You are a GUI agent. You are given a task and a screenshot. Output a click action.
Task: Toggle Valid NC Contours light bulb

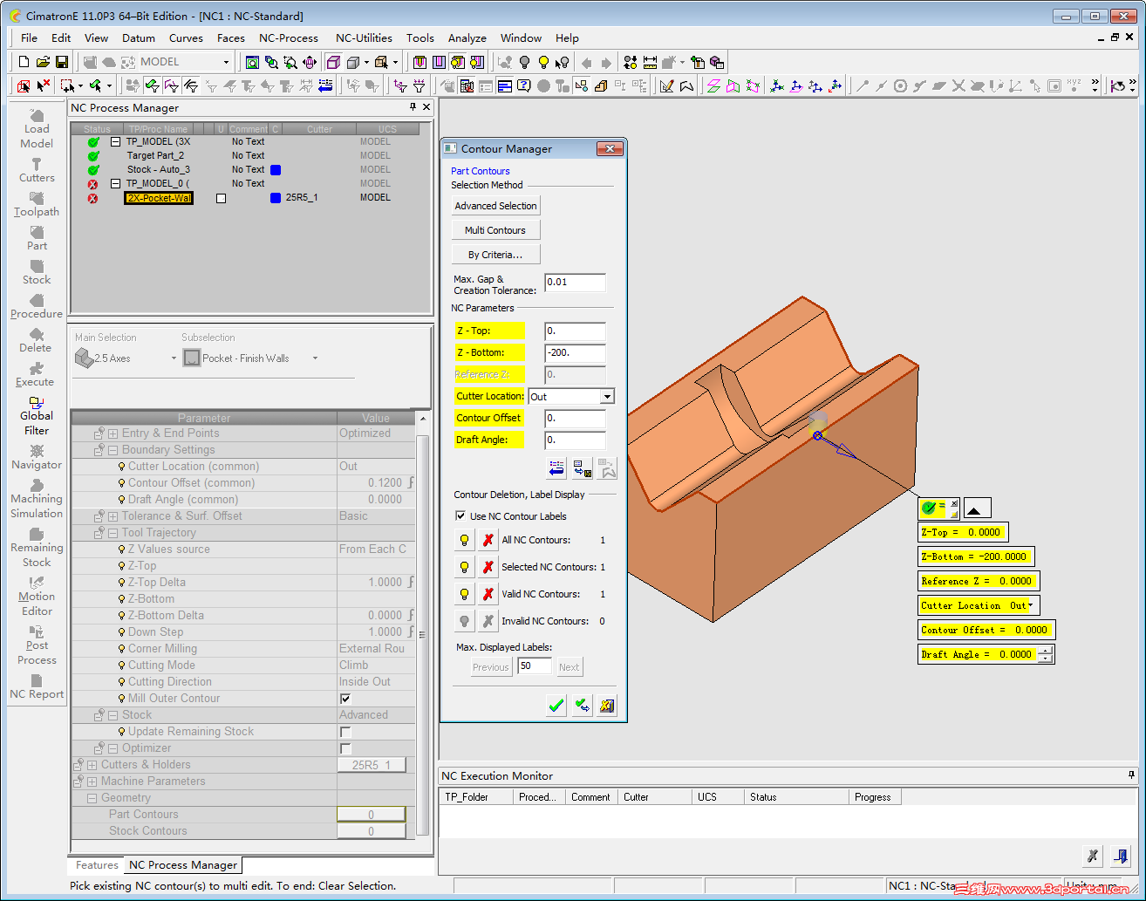pos(464,594)
